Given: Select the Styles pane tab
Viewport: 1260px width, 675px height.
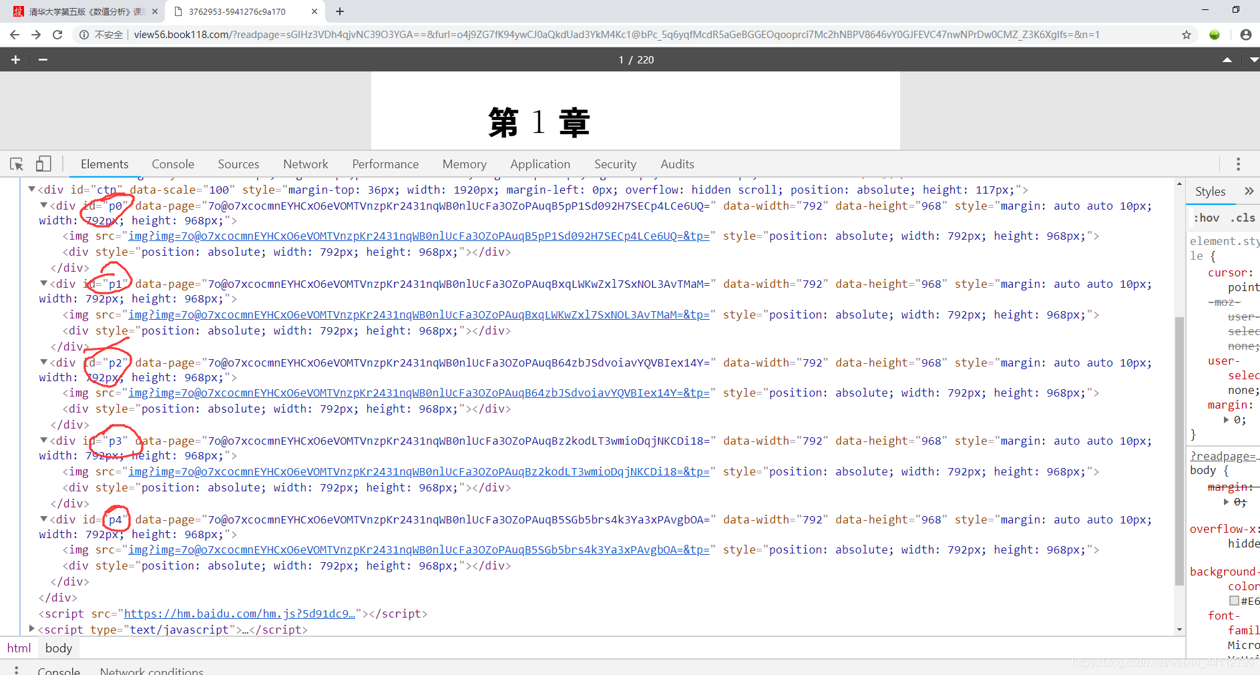Looking at the screenshot, I should tap(1210, 192).
